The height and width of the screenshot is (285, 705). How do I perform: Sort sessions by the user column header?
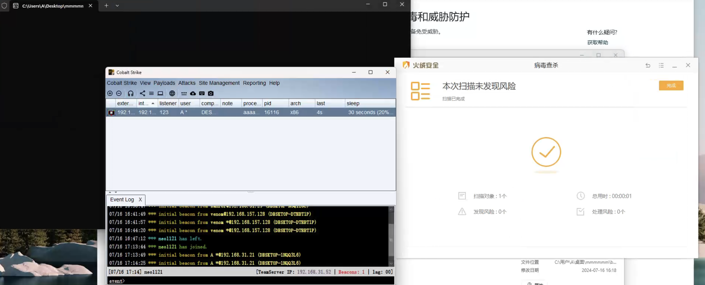pyautogui.click(x=189, y=104)
